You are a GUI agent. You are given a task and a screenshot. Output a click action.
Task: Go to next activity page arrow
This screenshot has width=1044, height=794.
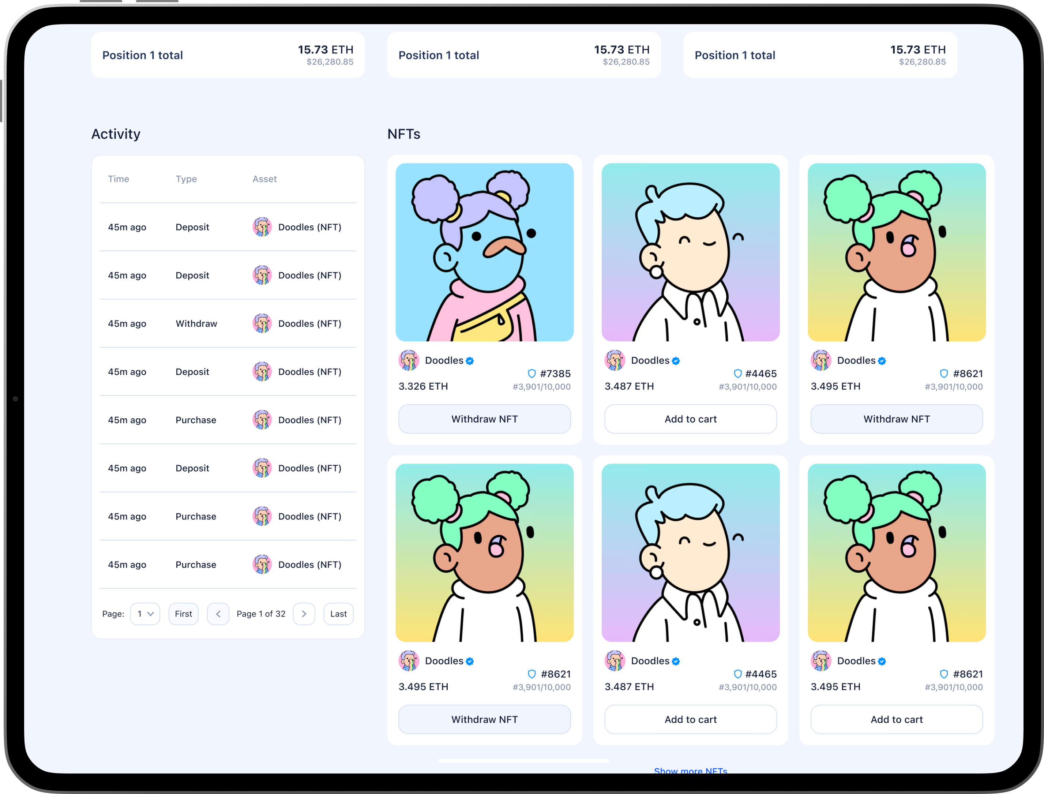coord(304,614)
